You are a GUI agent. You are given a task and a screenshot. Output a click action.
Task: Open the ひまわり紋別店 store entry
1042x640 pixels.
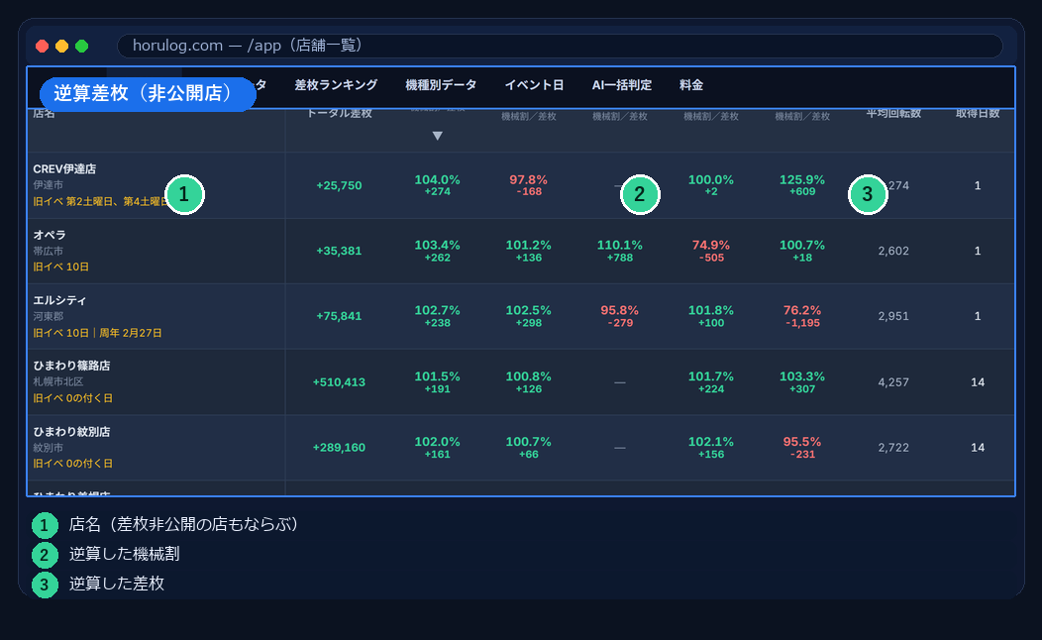tap(71, 431)
